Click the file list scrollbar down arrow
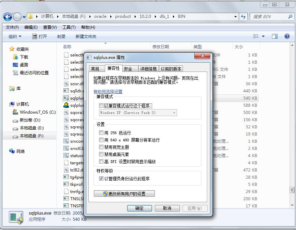This screenshot has height=230, width=296. (292, 205)
